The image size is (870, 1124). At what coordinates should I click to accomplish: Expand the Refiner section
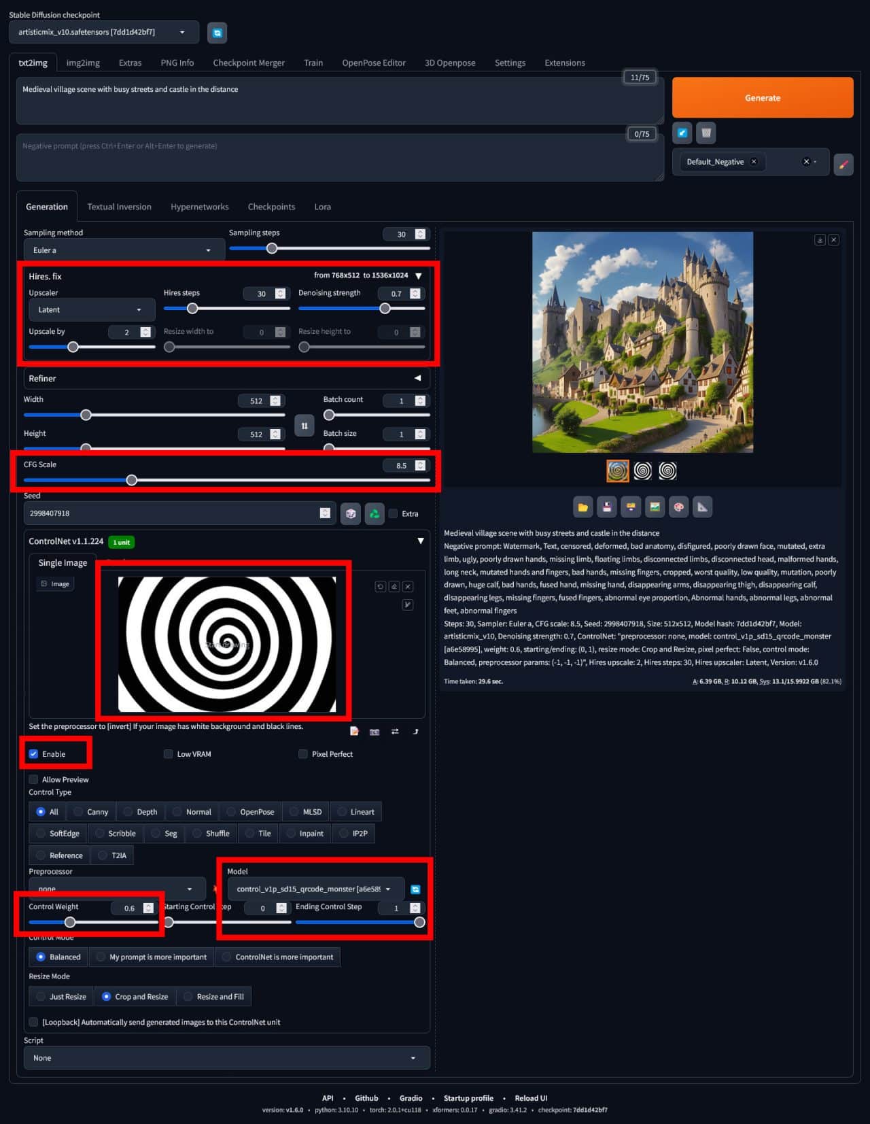tap(417, 378)
